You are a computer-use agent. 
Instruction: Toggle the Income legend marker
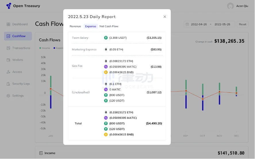pyautogui.click(x=40, y=48)
